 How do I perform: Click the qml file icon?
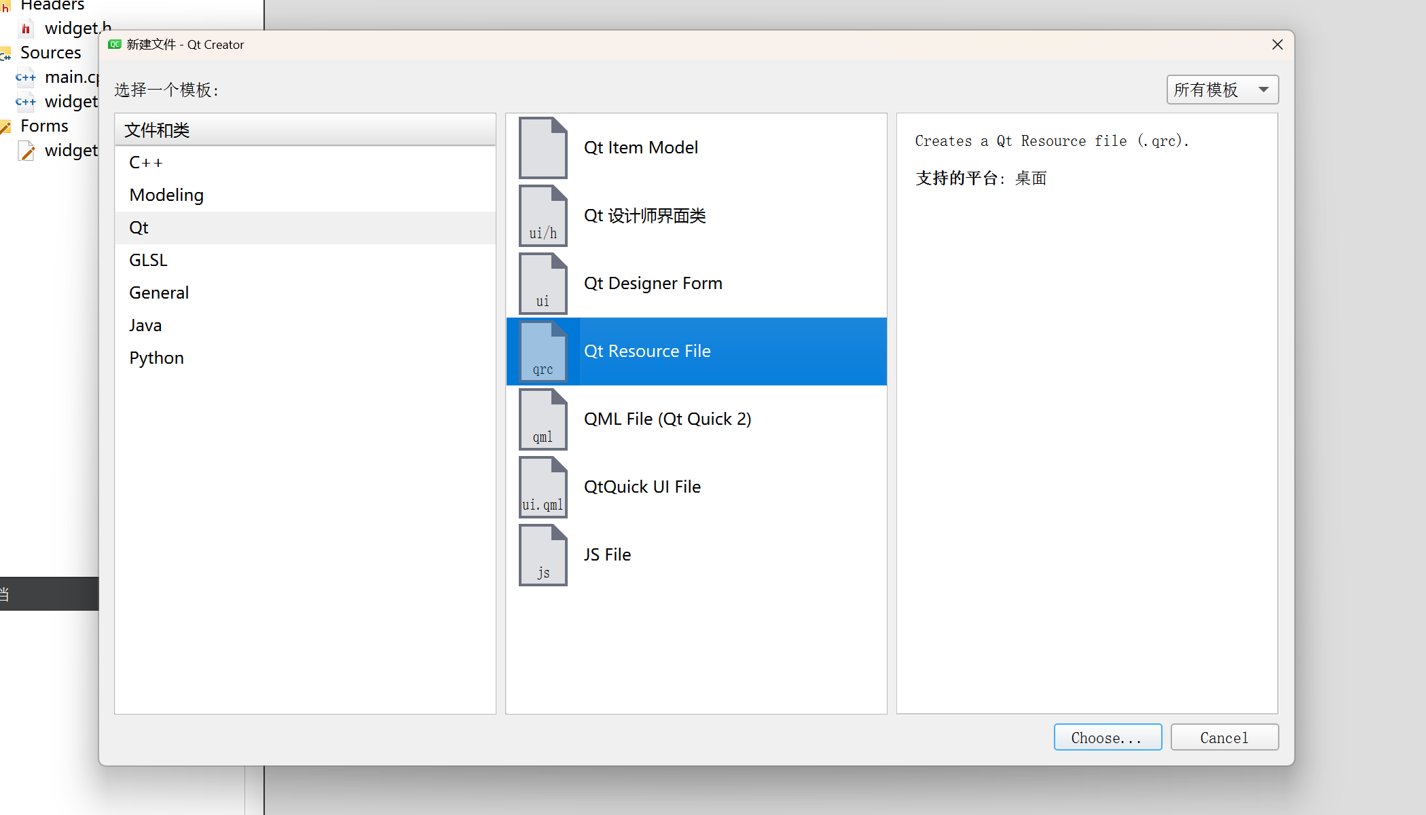click(x=543, y=419)
